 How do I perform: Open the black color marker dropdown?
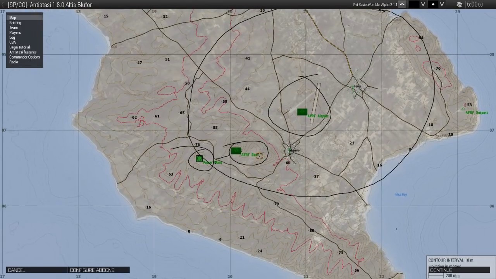pyautogui.click(x=423, y=4)
